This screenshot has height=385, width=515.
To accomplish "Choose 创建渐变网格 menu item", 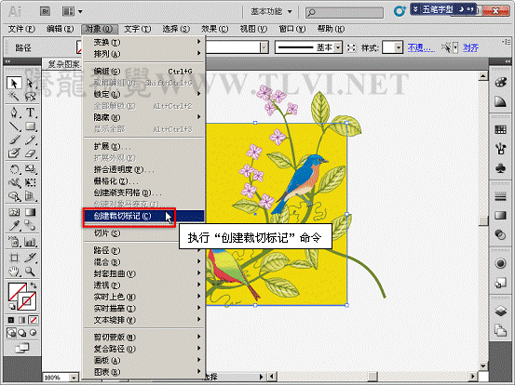I will [x=143, y=192].
